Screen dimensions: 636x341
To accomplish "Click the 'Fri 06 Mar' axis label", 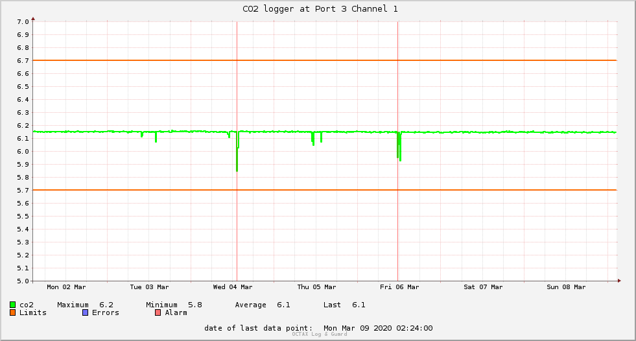I will coord(399,287).
